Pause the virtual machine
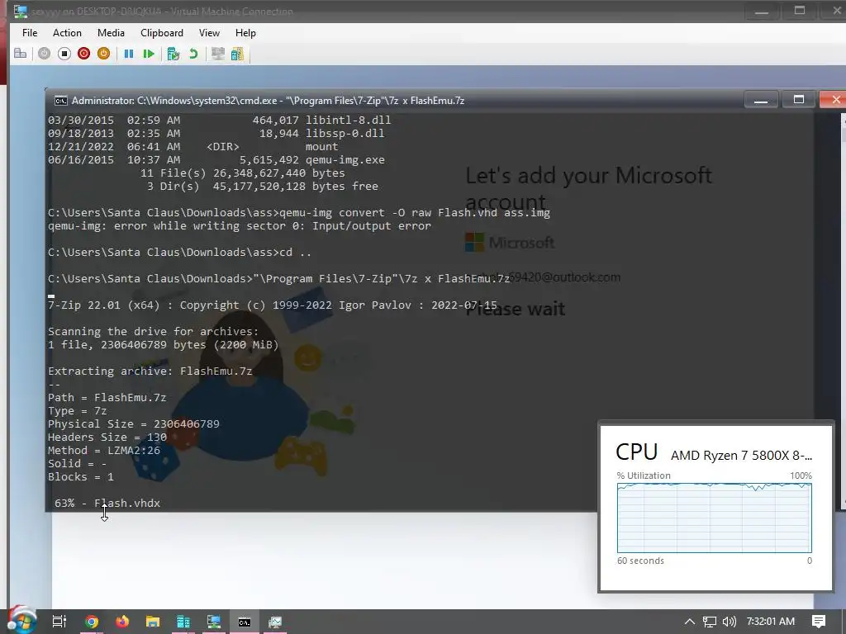846x634 pixels. [x=129, y=54]
